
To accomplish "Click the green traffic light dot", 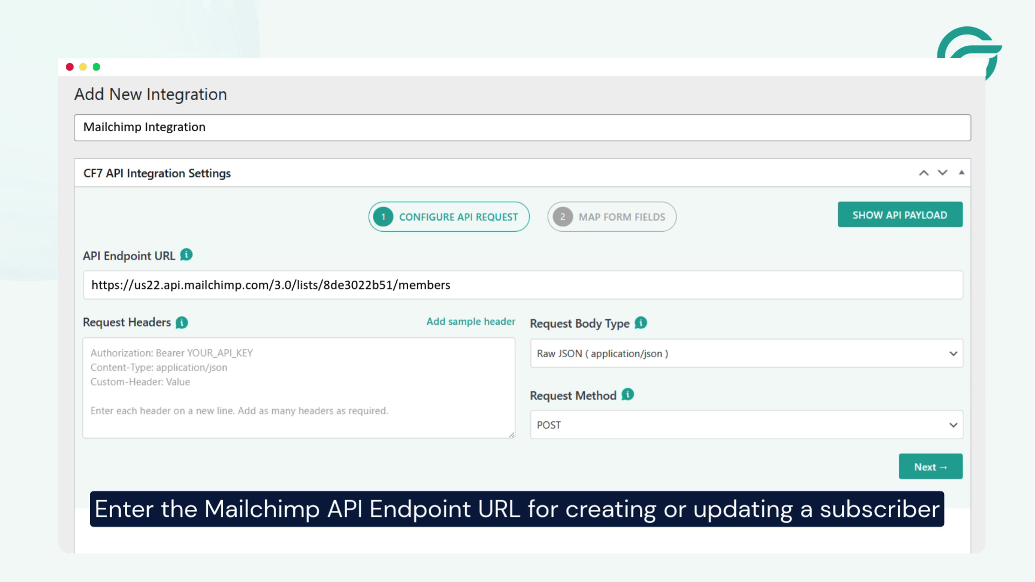I will pyautogui.click(x=96, y=66).
